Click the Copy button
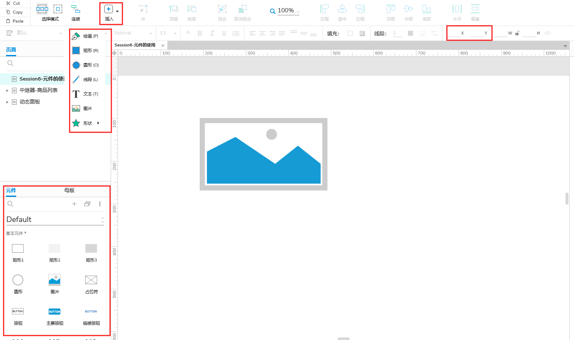 (x=14, y=12)
